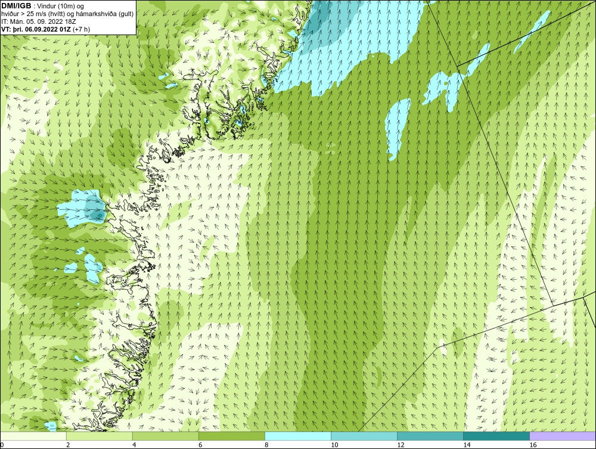
Task: Click the 10-12 m/s cyan legend swatch
Action: [364, 436]
